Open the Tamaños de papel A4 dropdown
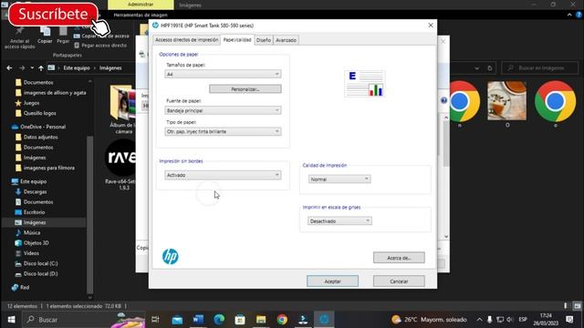This screenshot has height=328, width=584. pos(223,74)
